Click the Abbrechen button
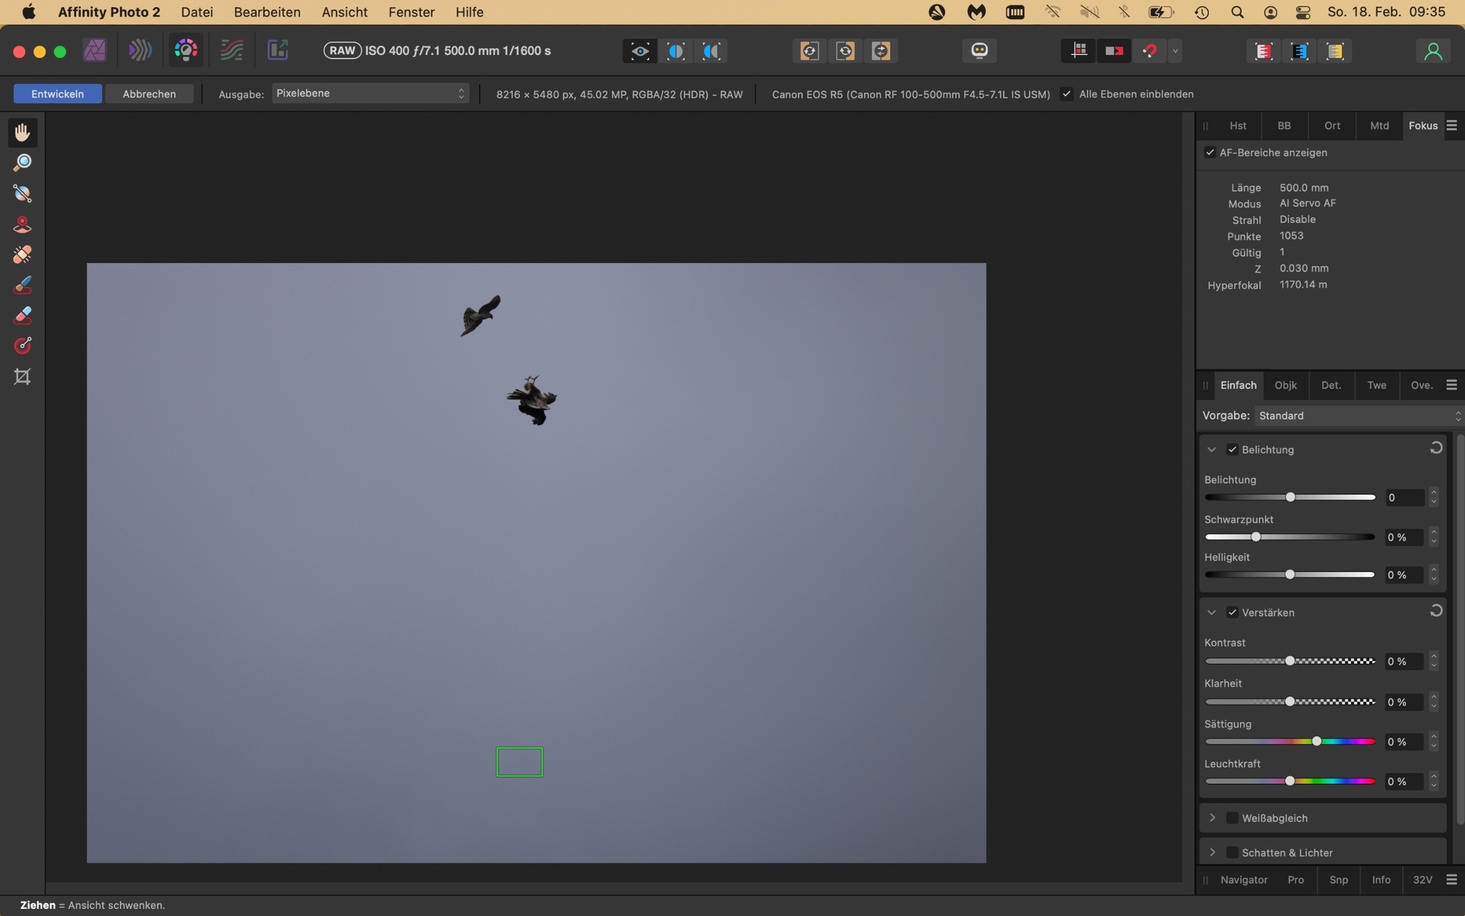 click(x=149, y=94)
